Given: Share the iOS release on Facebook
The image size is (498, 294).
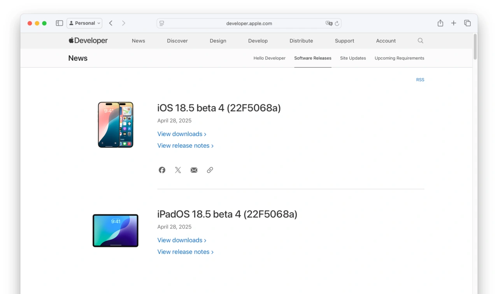Looking at the screenshot, I should click(162, 170).
